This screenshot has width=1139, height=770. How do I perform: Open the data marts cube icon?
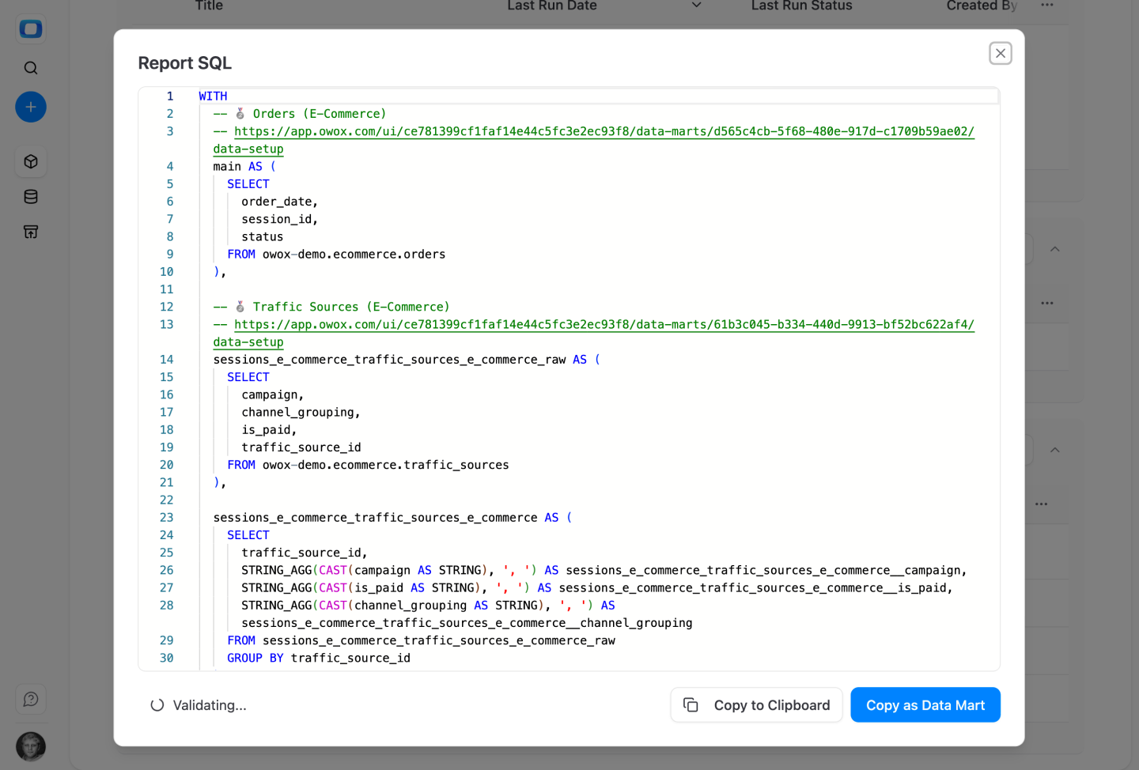pos(31,161)
